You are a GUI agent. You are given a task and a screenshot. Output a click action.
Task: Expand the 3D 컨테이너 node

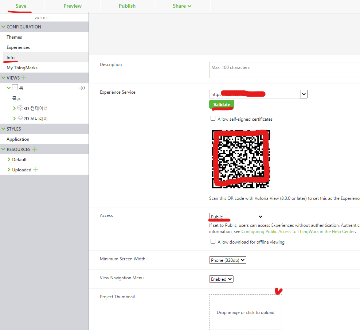pyautogui.click(x=14, y=108)
